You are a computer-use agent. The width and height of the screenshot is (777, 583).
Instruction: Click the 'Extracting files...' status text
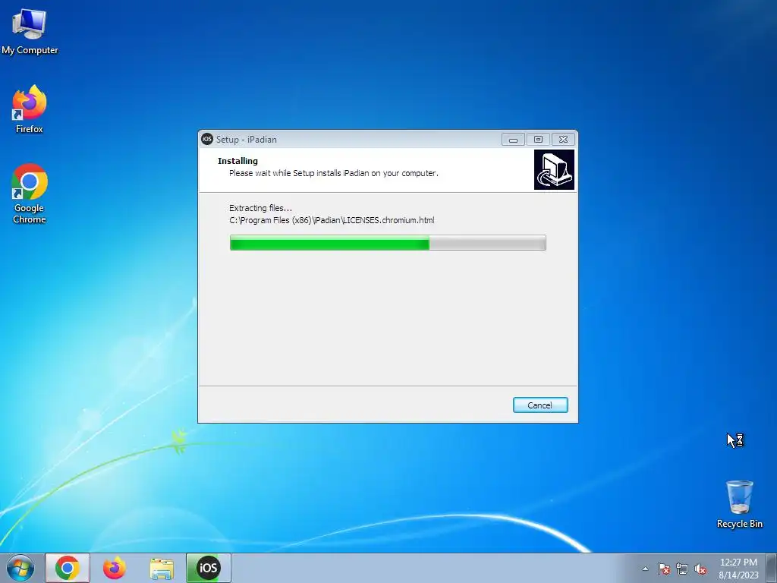coord(261,208)
